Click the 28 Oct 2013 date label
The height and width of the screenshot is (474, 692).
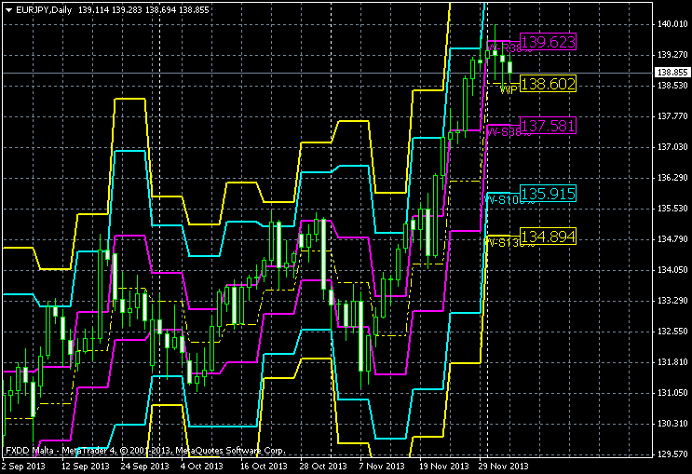tap(321, 466)
